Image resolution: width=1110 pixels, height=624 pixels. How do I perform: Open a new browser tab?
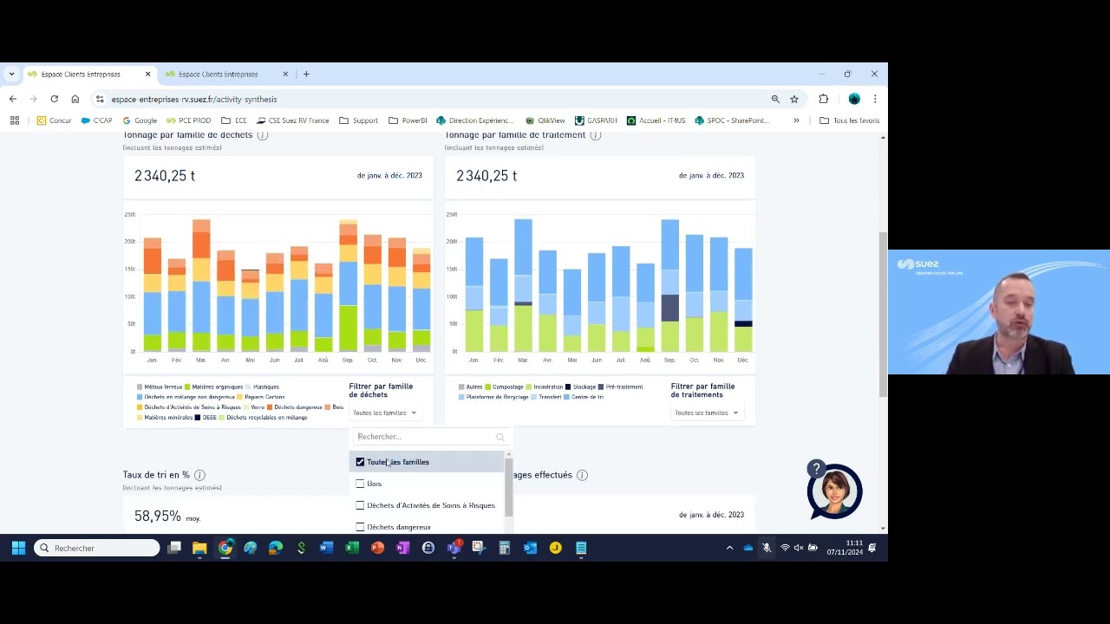pos(306,75)
